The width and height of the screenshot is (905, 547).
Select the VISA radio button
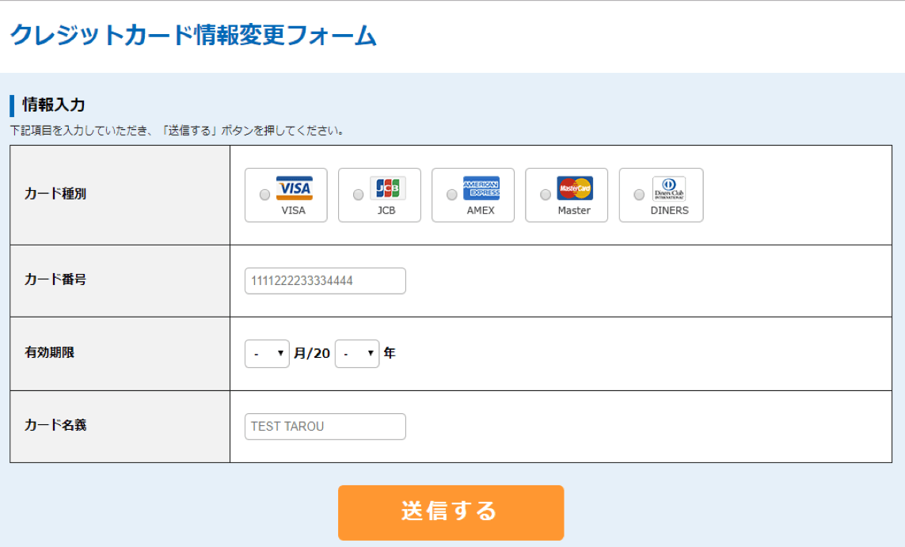pos(264,195)
